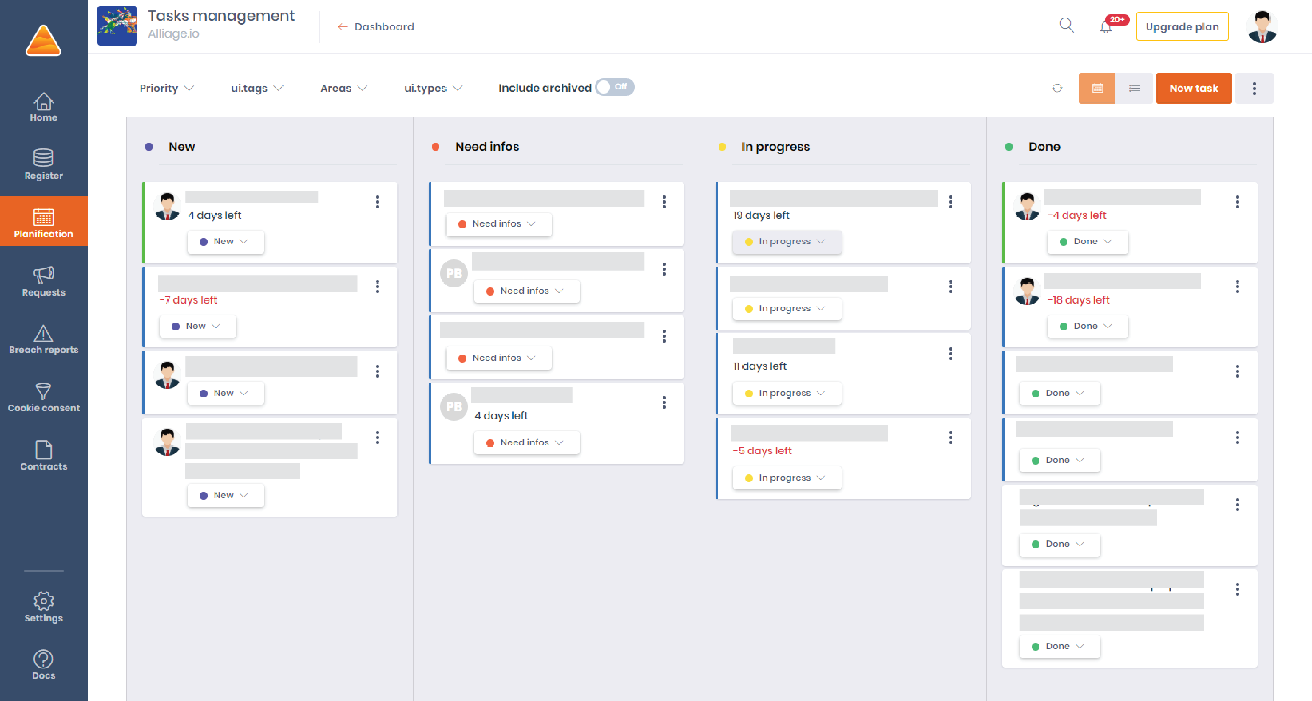
Task: Open the Docs help icon
Action: (x=44, y=664)
